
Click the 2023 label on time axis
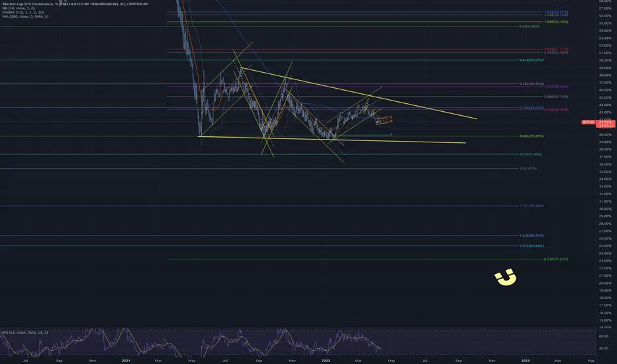pos(525,361)
